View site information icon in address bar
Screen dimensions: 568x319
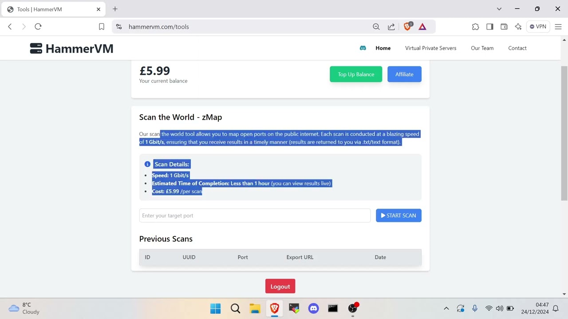point(119,27)
